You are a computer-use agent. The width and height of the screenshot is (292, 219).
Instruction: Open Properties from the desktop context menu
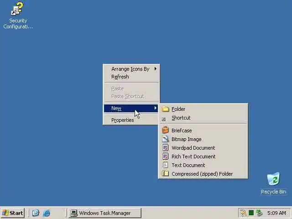(x=131, y=120)
